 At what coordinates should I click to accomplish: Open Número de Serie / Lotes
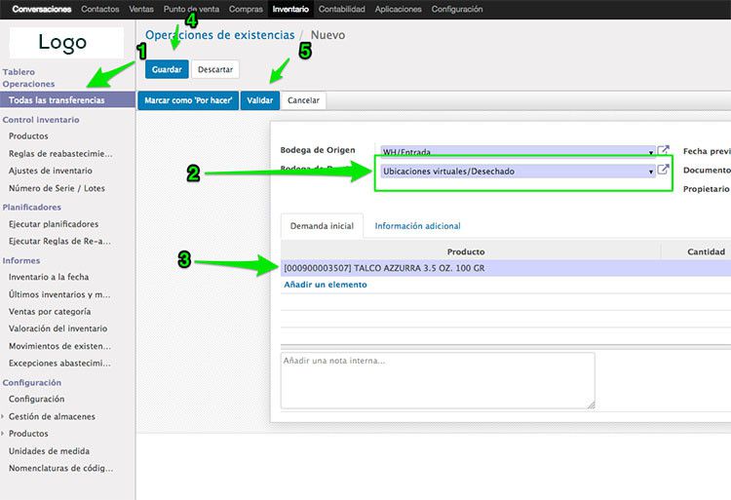[57, 188]
